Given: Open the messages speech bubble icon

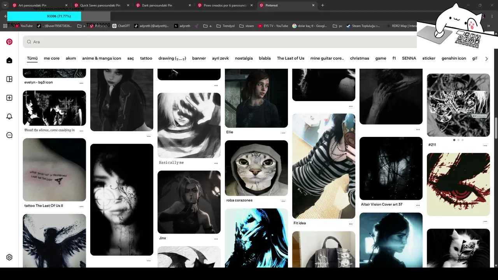Looking at the screenshot, I should [9, 135].
